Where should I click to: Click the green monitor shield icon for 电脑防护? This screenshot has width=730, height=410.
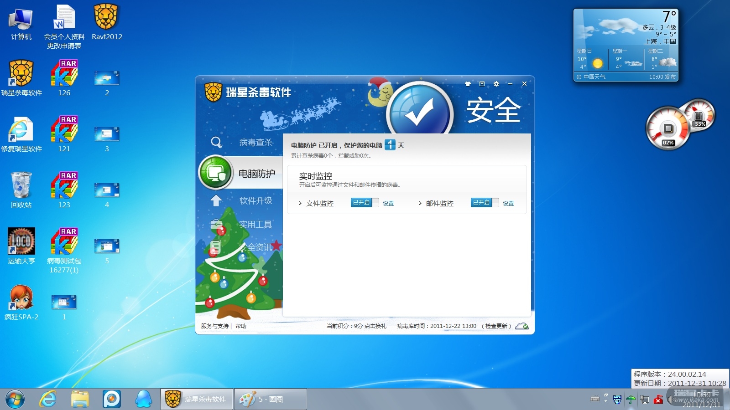[x=216, y=173]
